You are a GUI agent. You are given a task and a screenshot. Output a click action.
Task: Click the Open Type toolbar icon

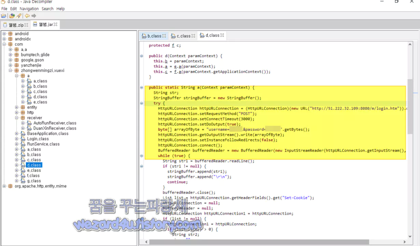click(x=12, y=16)
